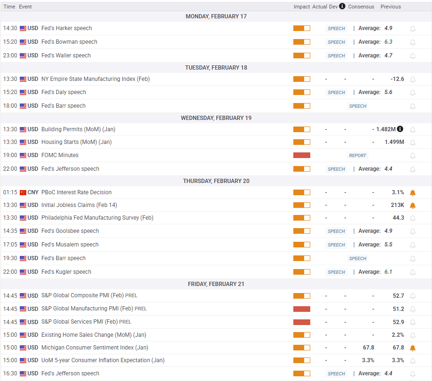
Task: Expand Existing Home Sales Change row
Action: [87, 335]
